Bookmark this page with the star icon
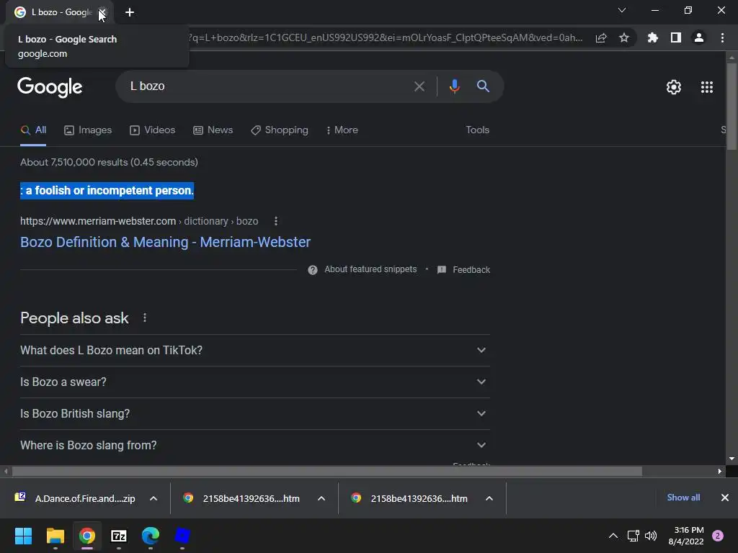The image size is (738, 553). (x=624, y=37)
